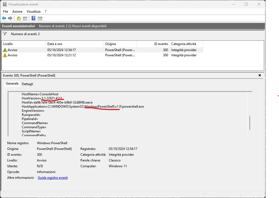This screenshot has height=198, width=279.
Task: Click the filter funnel icon above the event list
Action: tap(4, 34)
